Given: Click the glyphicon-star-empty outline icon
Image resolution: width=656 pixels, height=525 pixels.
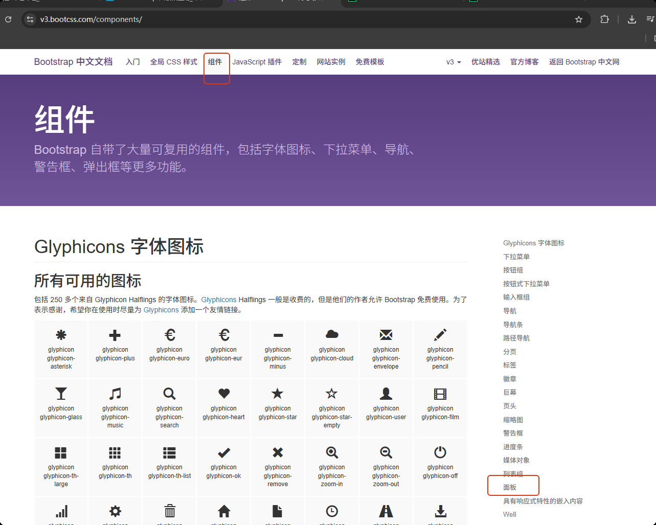Looking at the screenshot, I should click(332, 393).
